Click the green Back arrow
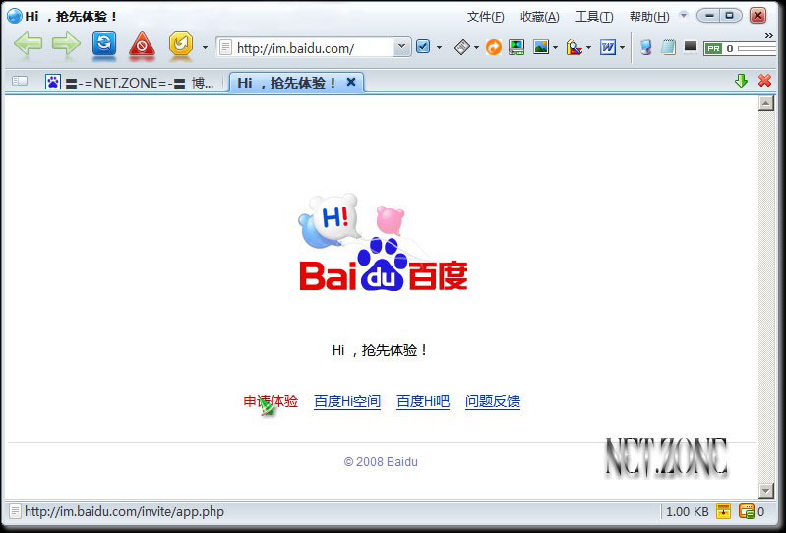Image resolution: width=786 pixels, height=533 pixels. (x=29, y=44)
